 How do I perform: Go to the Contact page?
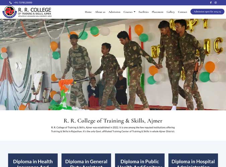(x=182, y=12)
